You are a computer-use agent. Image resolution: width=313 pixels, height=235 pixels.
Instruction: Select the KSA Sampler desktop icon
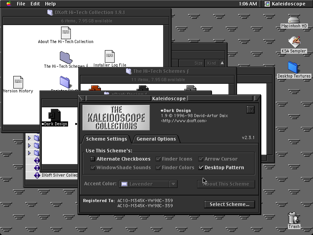pos(294,42)
